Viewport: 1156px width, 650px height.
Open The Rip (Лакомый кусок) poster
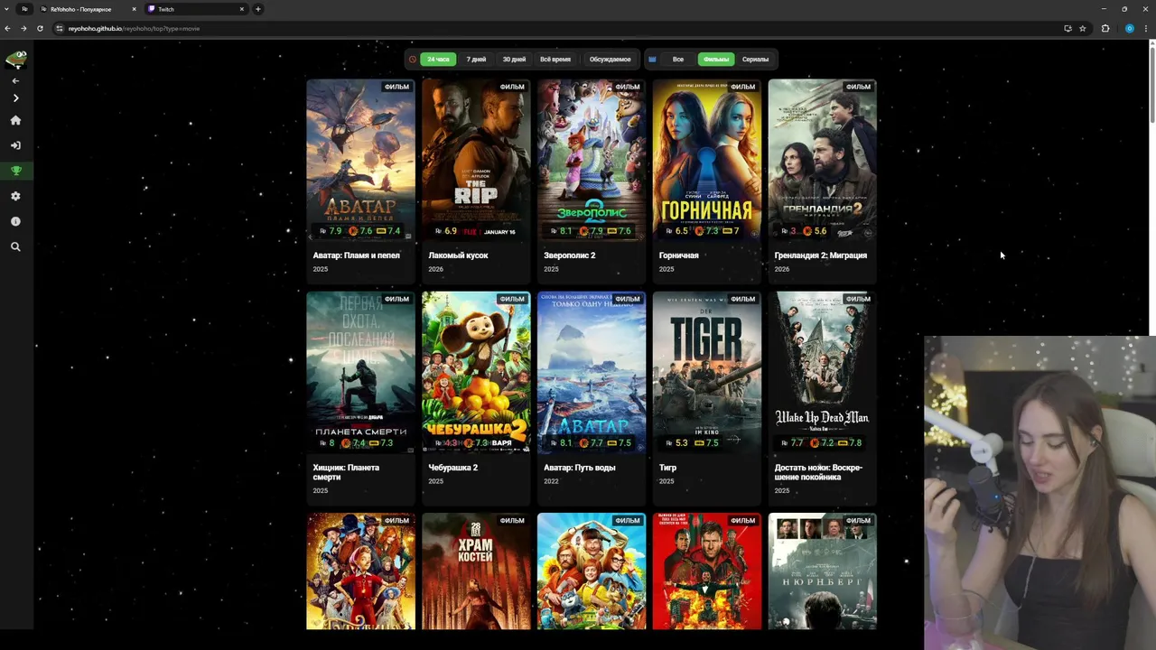476,160
